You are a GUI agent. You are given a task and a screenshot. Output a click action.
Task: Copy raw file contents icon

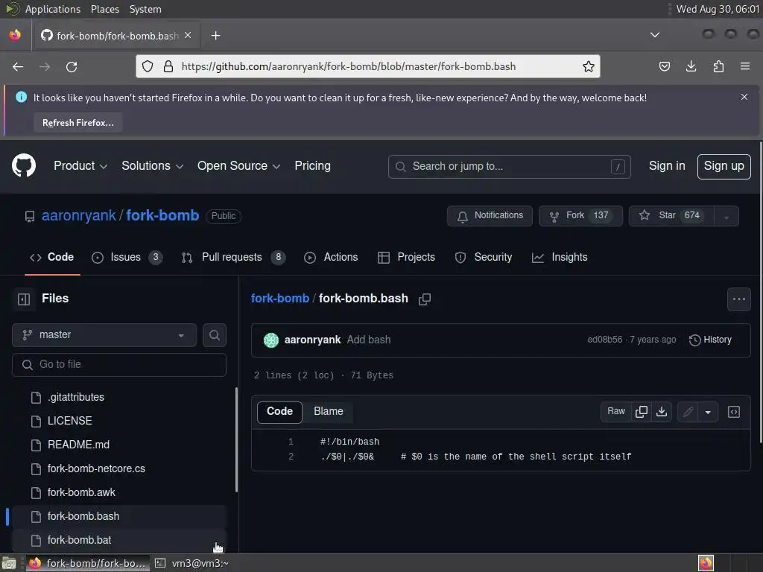coord(642,412)
